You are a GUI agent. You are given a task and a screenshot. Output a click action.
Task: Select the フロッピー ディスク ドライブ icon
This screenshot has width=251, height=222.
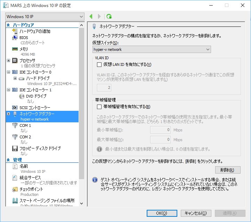15,148
